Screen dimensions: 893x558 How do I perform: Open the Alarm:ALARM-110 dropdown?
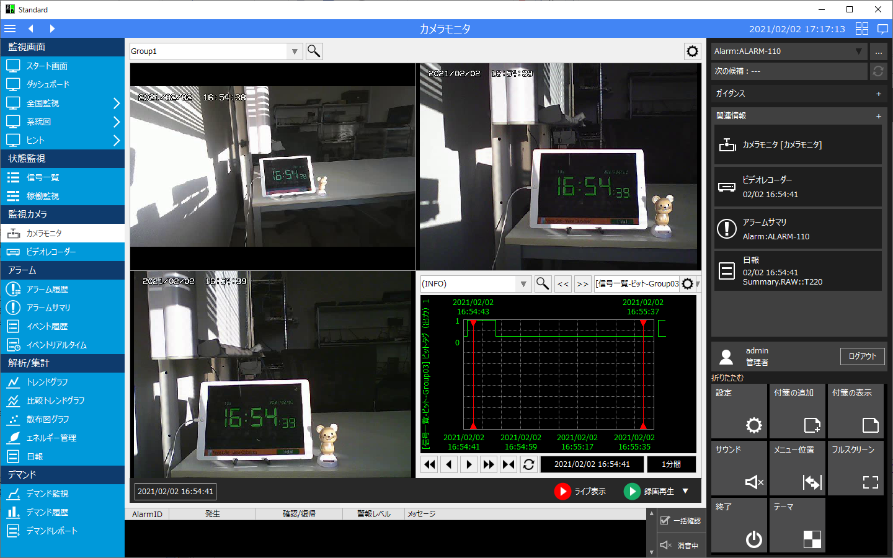coord(858,51)
